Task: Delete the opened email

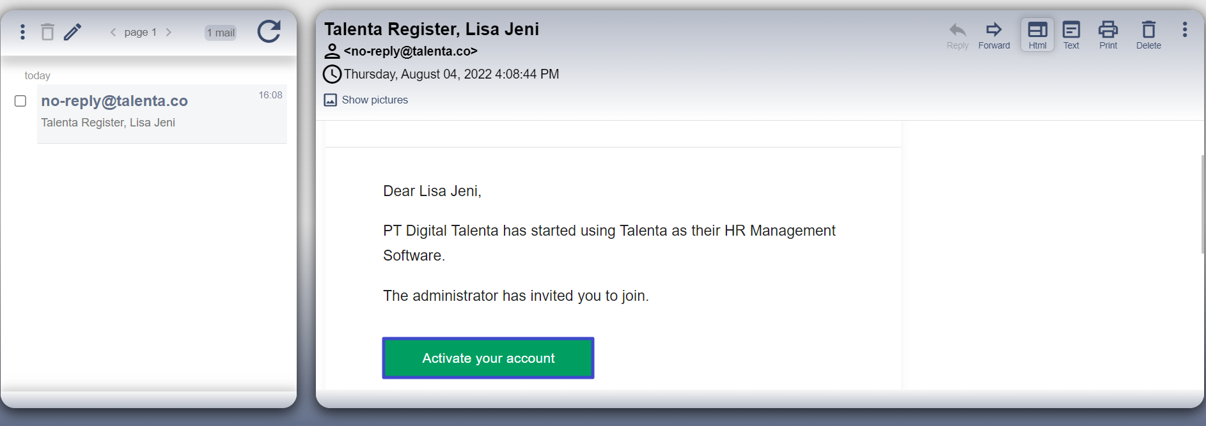Action: click(1148, 36)
